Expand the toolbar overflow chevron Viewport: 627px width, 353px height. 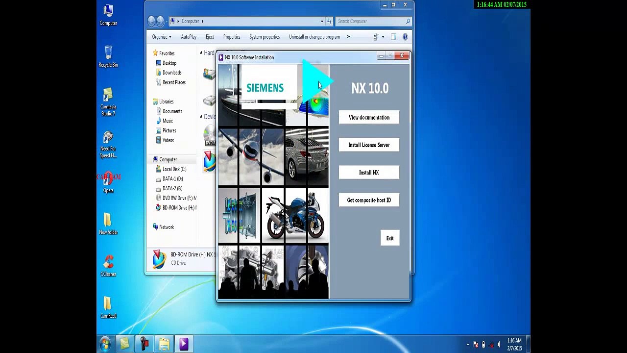click(348, 37)
